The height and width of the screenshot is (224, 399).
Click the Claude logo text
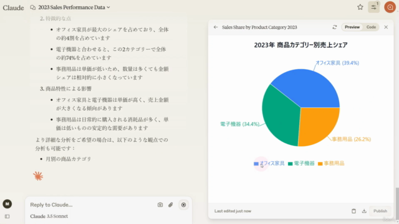point(13,7)
